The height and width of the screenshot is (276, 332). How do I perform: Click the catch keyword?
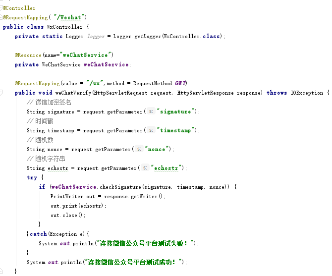[x=38, y=234]
